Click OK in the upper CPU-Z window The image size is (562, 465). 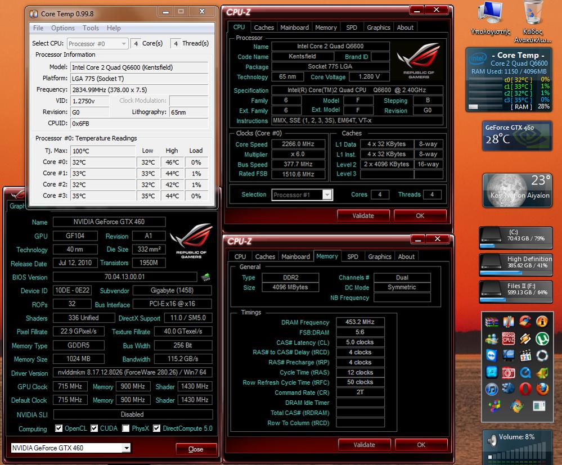pyautogui.click(x=420, y=216)
